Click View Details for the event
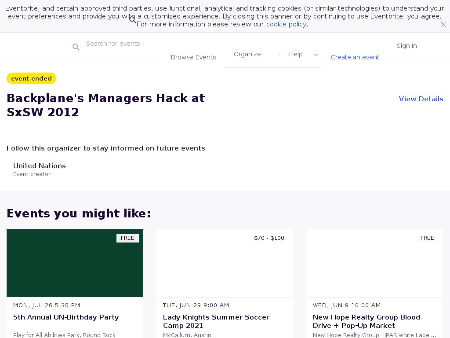450x338 pixels. point(421,99)
